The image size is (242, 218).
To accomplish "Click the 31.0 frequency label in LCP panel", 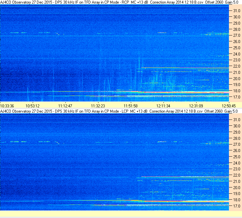I will (237, 120).
